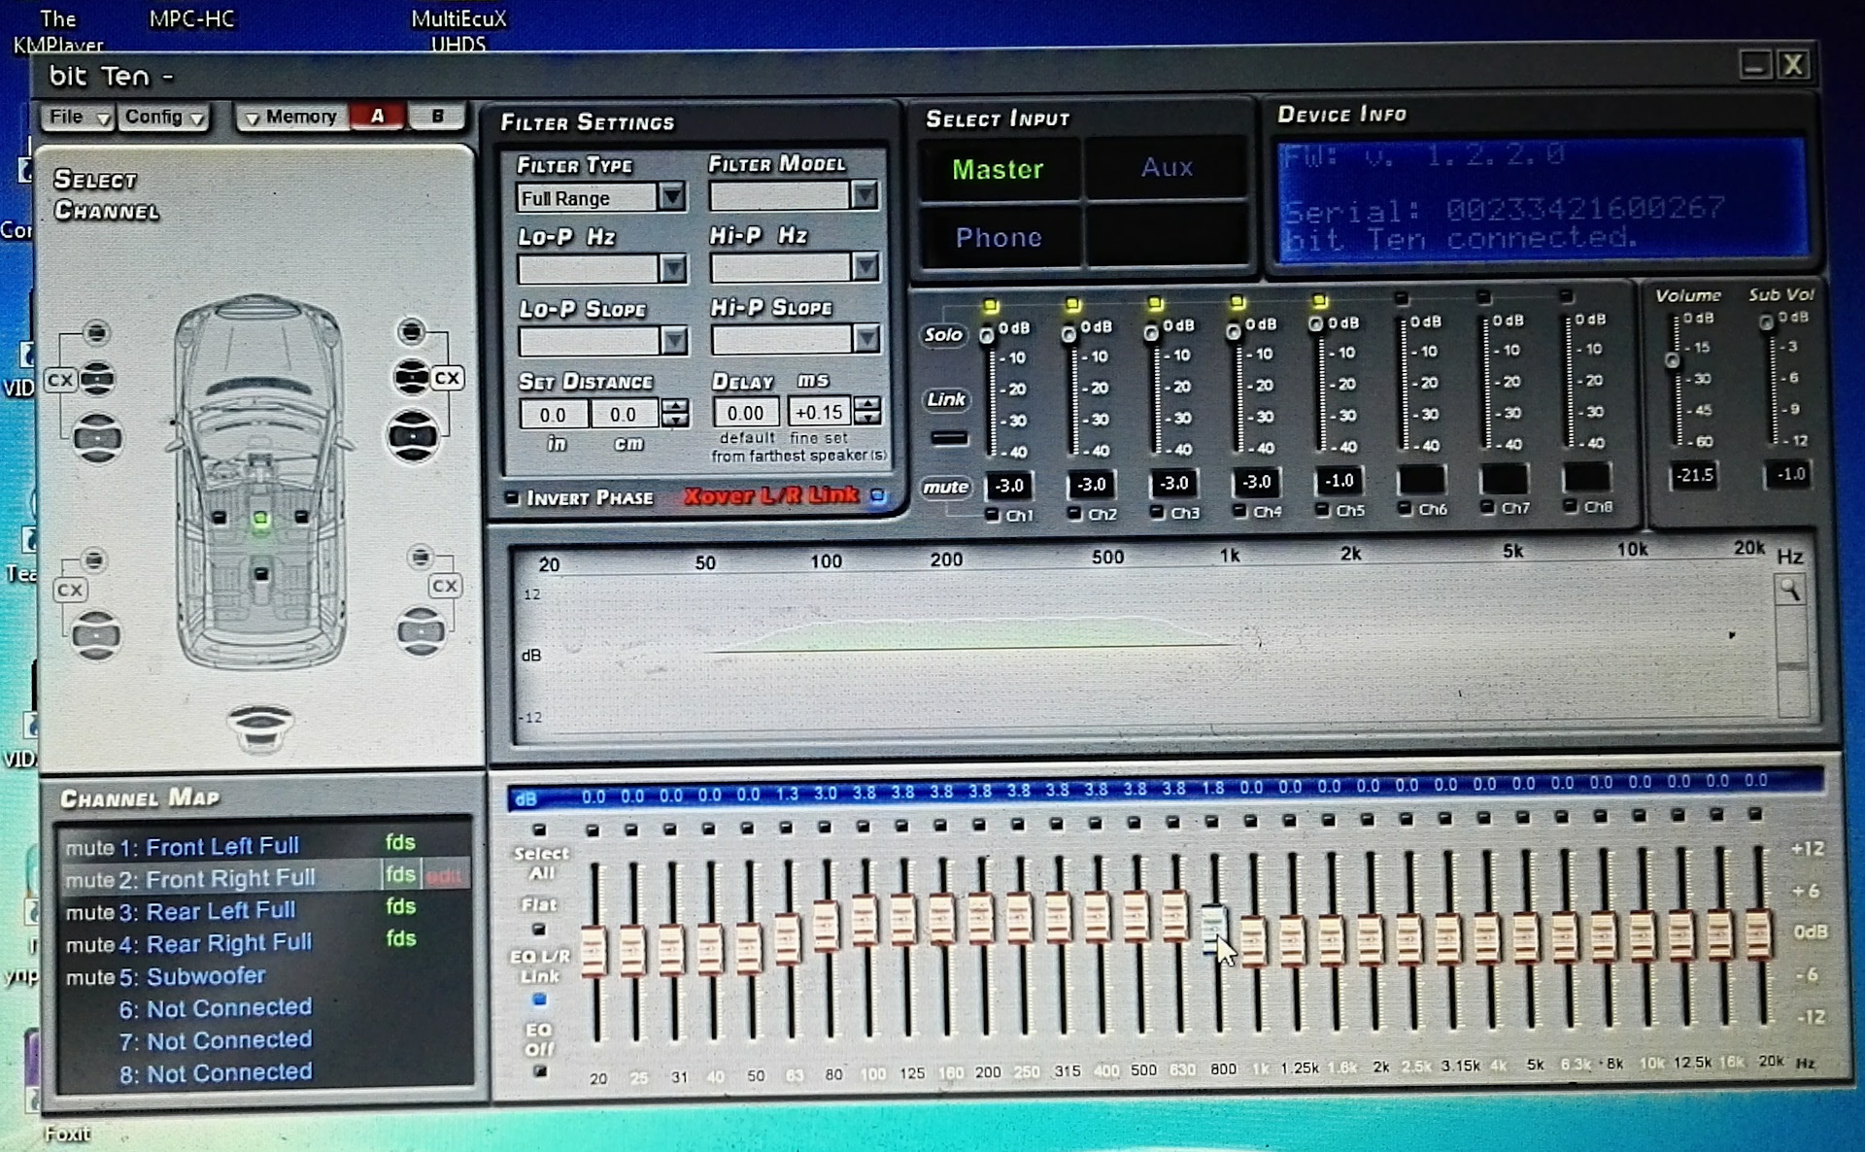This screenshot has height=1152, width=1865.
Task: Select the front left midrange speaker icon
Action: [x=97, y=378]
